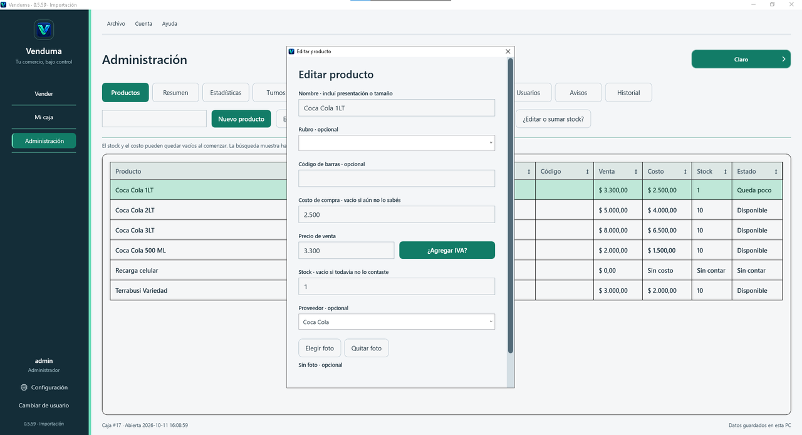The image size is (802, 435).
Task: Click the sort icon in Stock column header
Action: 725,172
